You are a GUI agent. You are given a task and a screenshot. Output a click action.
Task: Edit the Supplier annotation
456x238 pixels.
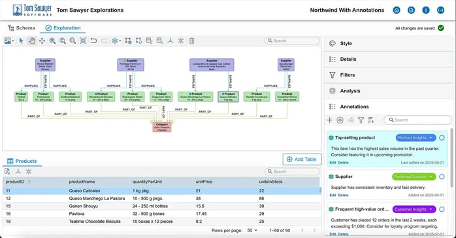tap(333, 195)
